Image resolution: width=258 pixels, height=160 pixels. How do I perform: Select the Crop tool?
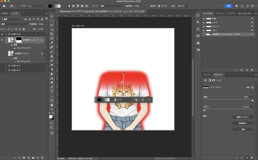pyautogui.click(x=52, y=34)
